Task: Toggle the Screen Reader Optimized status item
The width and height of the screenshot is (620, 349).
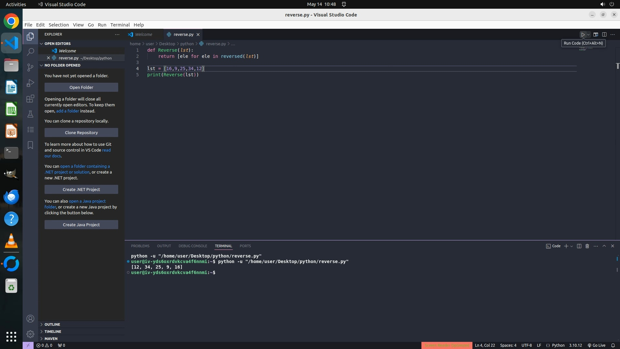Action: tap(447, 345)
